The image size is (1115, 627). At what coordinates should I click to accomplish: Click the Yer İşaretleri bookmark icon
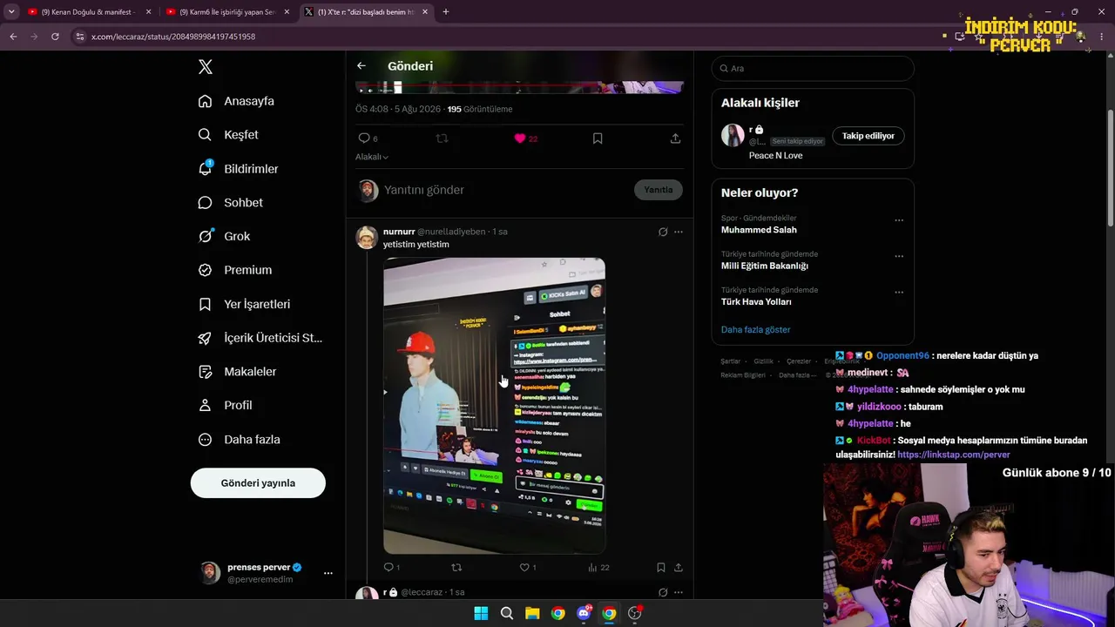click(x=205, y=304)
